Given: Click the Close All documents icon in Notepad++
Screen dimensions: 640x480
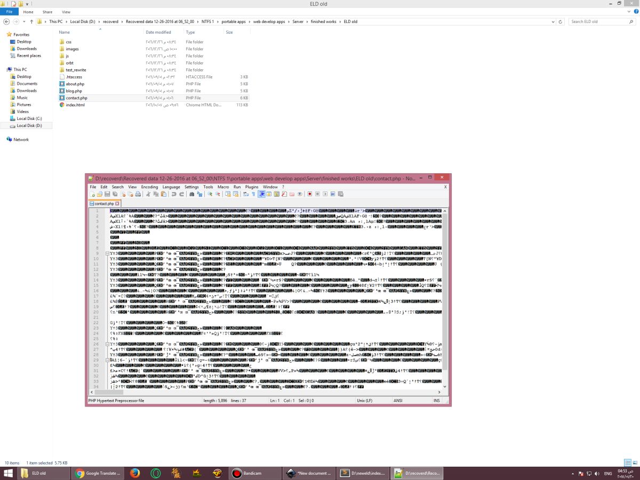Looking at the screenshot, I should coord(131,194).
